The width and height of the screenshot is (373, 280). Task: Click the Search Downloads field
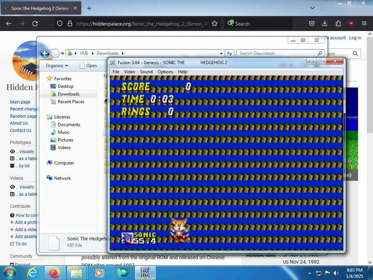click(x=280, y=53)
